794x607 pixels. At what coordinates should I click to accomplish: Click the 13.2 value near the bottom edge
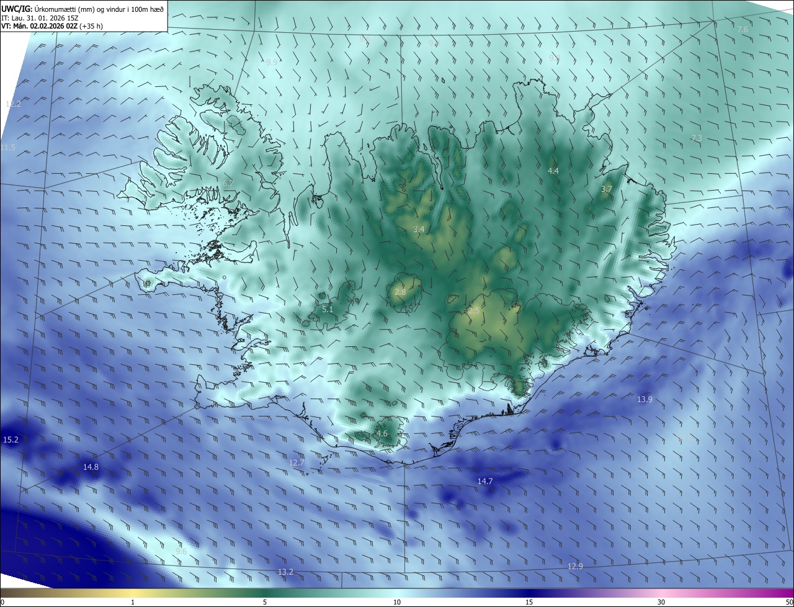[285, 572]
